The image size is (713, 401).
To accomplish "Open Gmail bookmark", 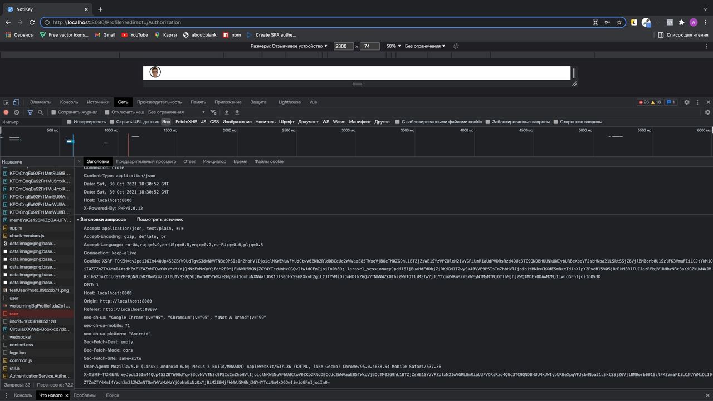I will tap(105, 35).
